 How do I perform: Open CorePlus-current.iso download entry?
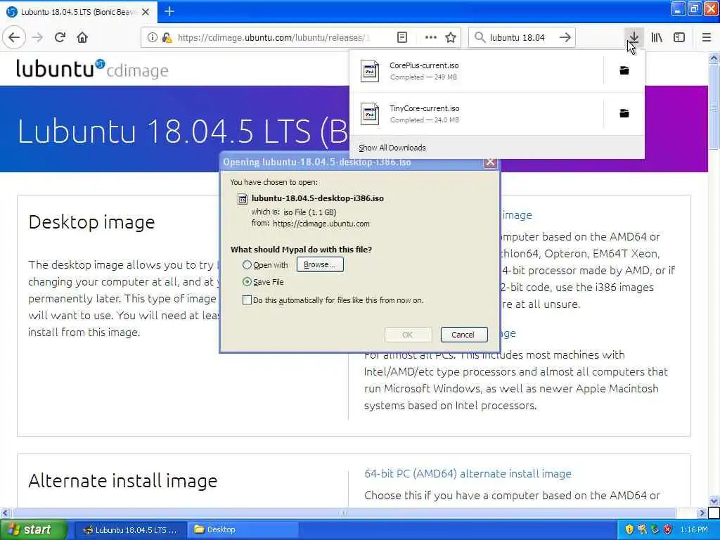tap(477, 71)
